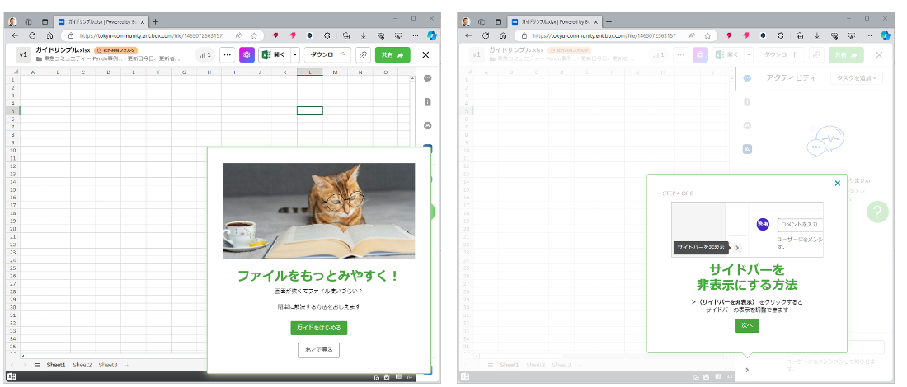Close the STEP 4 OF 8 guide popup

pos(838,183)
